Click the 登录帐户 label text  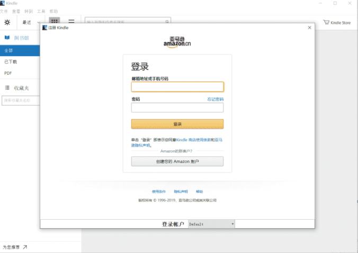(173, 224)
